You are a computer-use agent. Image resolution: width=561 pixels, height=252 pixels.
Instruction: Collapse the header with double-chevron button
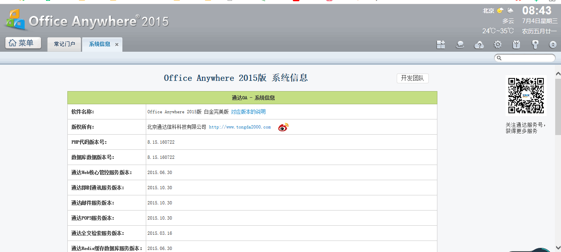[x=553, y=45]
